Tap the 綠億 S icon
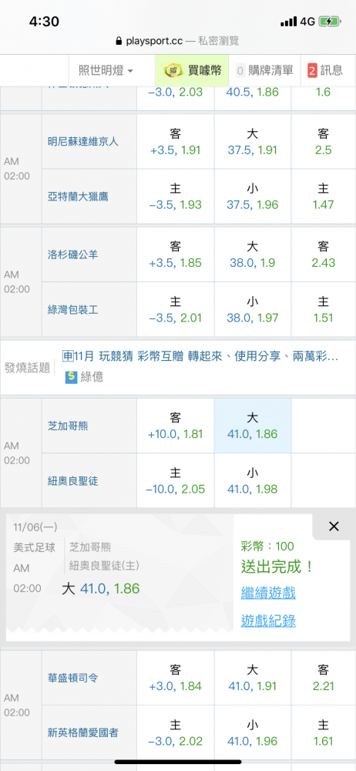Viewport: 356px width, 771px height. pyautogui.click(x=72, y=377)
